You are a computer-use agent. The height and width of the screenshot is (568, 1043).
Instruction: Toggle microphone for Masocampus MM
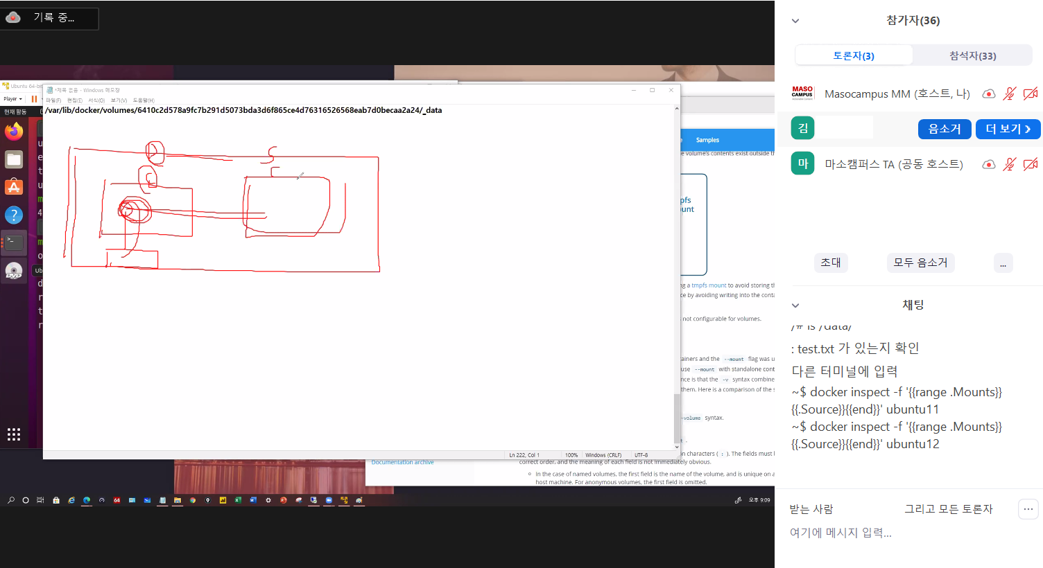click(1010, 94)
